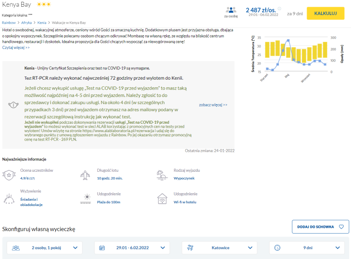Open the '9 dni' trip duration dropdown
This screenshot has width=351, height=259.
[307, 248]
